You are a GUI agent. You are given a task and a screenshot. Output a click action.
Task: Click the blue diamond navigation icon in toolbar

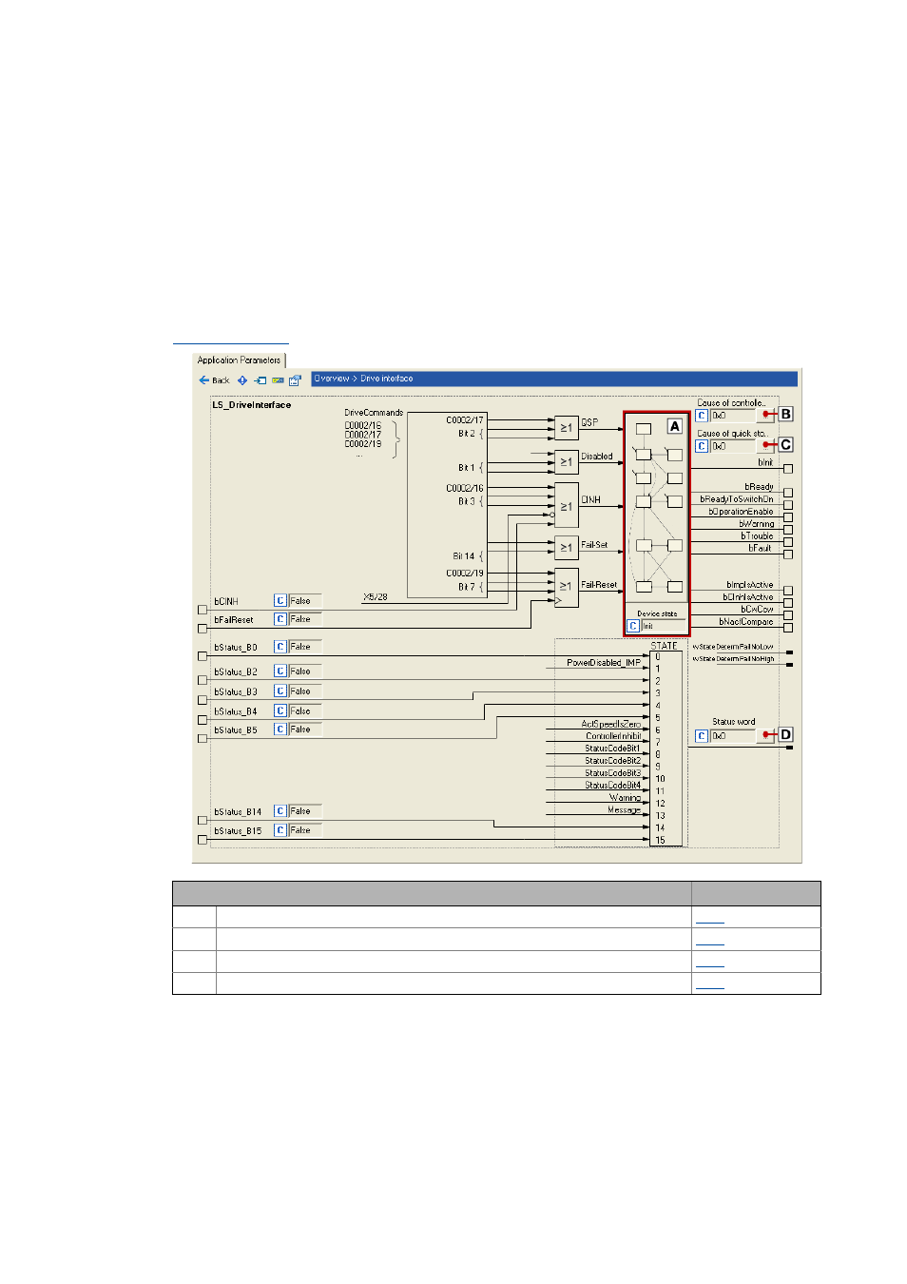[x=242, y=379]
